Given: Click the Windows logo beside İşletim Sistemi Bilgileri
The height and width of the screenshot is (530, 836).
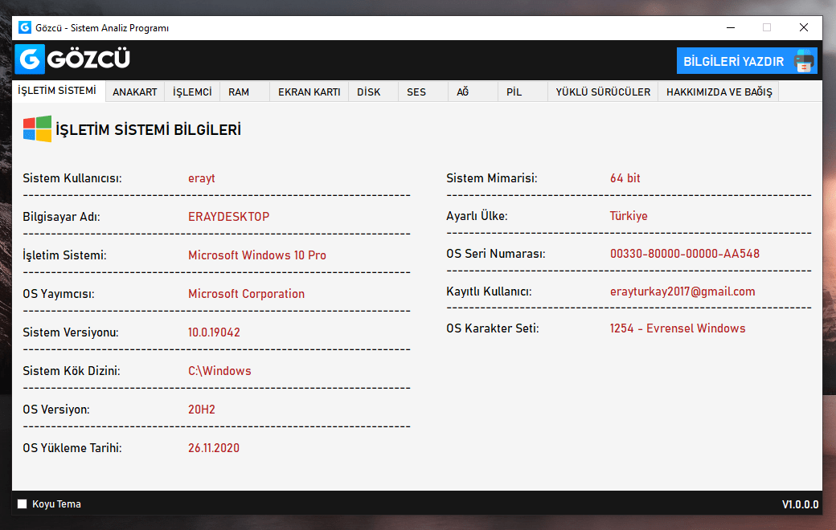Looking at the screenshot, I should pos(37,129).
